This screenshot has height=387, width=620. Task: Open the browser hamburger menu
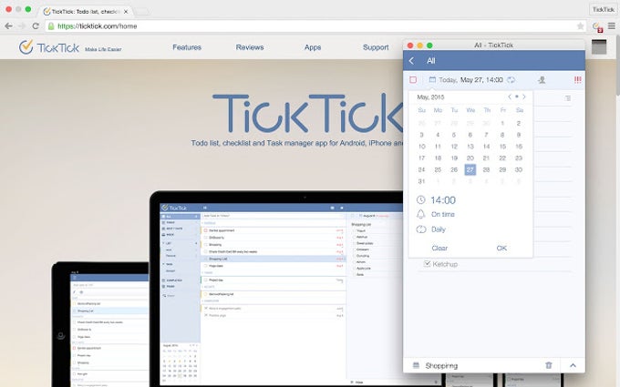611,26
